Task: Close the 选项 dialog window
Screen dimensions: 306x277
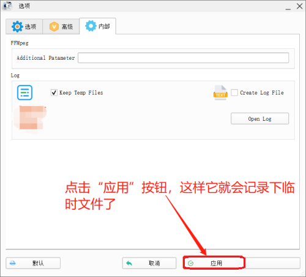Action: click(x=299, y=6)
